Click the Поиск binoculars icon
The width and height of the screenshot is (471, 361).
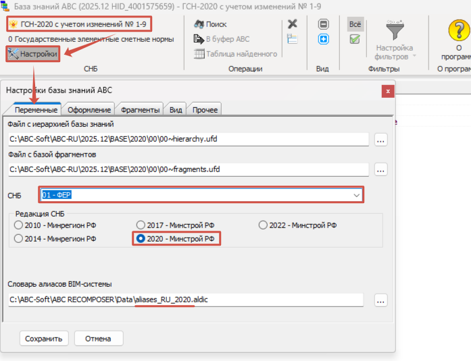coord(199,24)
